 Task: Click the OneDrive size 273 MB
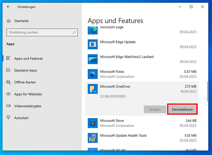(x=190, y=86)
